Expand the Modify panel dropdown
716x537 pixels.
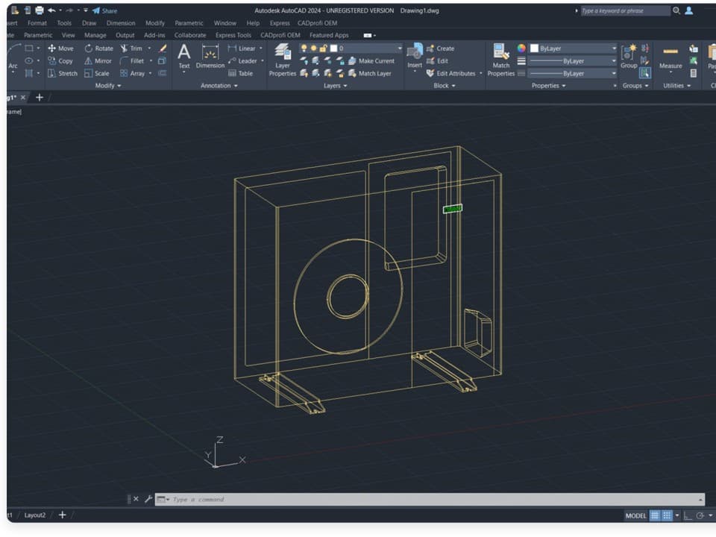[108, 86]
